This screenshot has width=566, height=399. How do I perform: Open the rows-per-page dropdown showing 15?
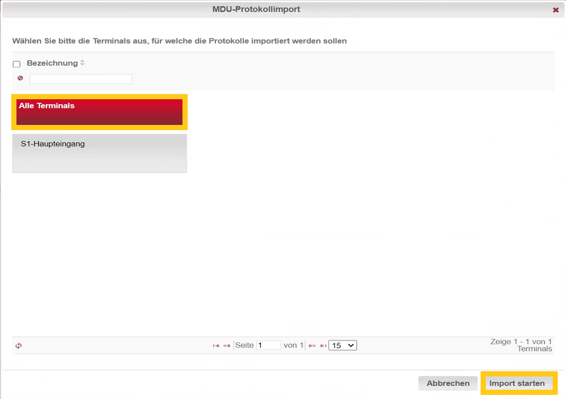click(x=342, y=346)
